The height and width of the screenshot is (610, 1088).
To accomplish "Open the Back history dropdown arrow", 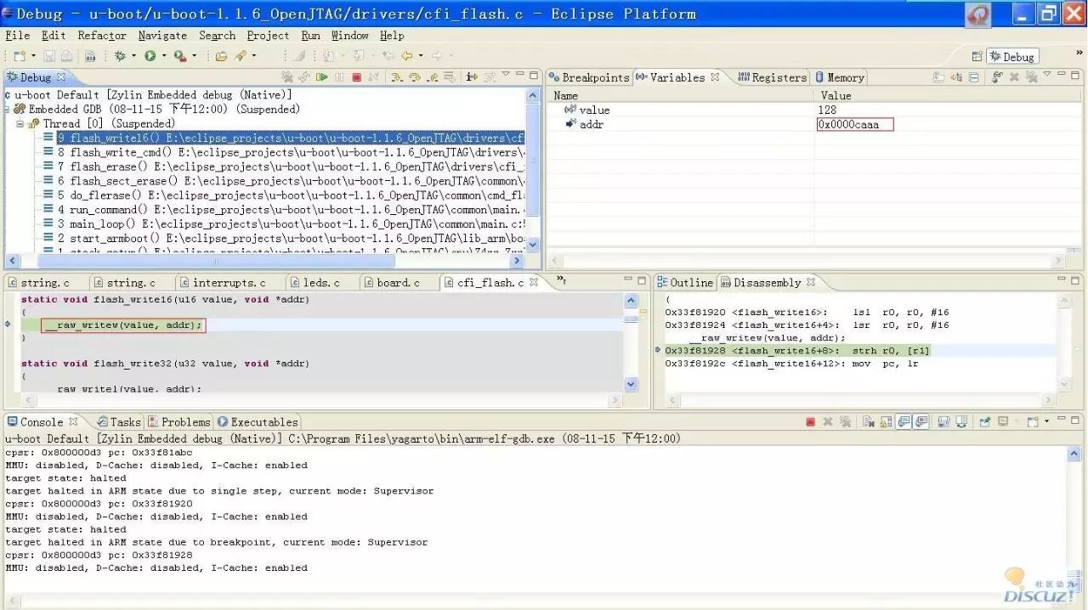I will (420, 56).
